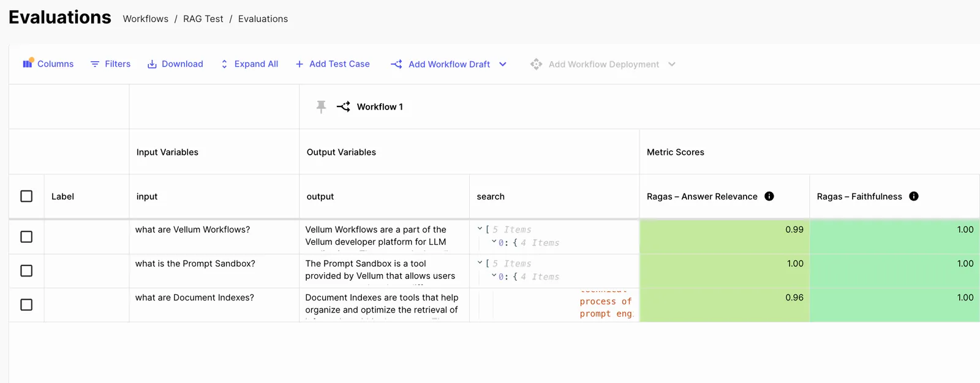Click the Filters button label
980x383 pixels.
pyautogui.click(x=118, y=64)
